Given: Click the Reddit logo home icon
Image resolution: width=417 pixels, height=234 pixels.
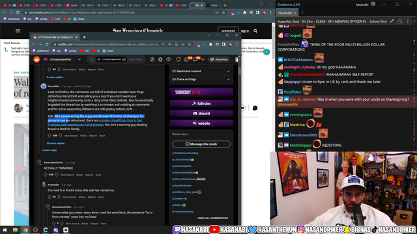Looking at the screenshot, I should [36, 59].
